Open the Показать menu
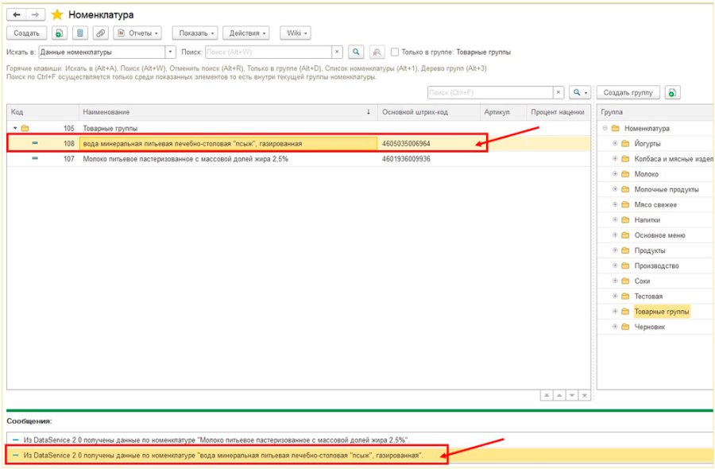 click(x=195, y=33)
